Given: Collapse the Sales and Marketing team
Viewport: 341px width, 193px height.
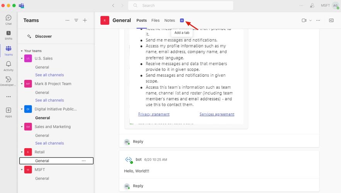Looking at the screenshot, I should [22, 127].
